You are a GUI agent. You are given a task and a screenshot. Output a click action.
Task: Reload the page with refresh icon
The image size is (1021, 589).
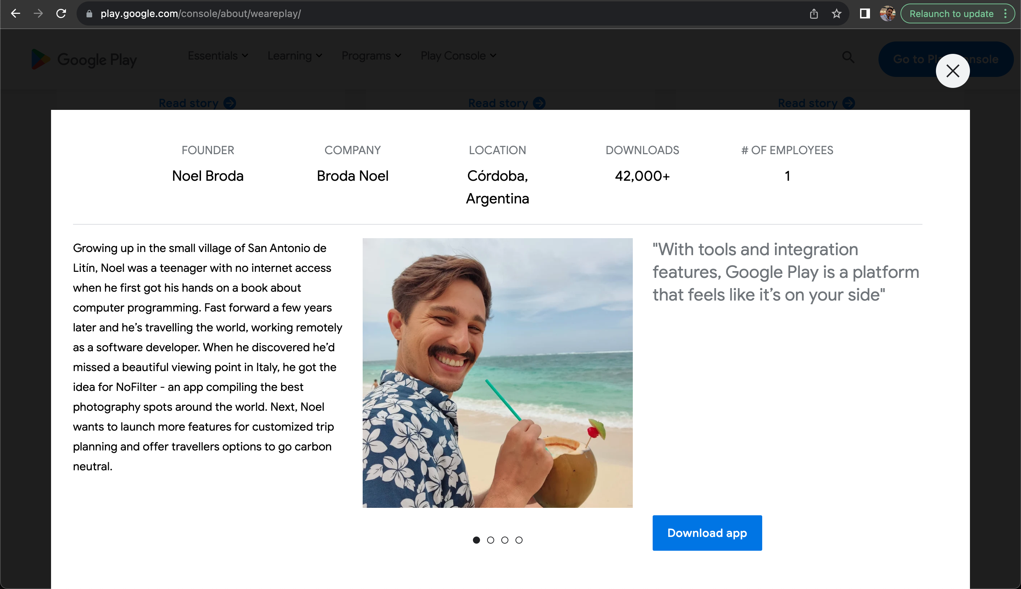pyautogui.click(x=61, y=13)
